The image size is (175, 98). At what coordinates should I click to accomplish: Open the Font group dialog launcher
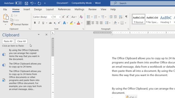point(83,29)
